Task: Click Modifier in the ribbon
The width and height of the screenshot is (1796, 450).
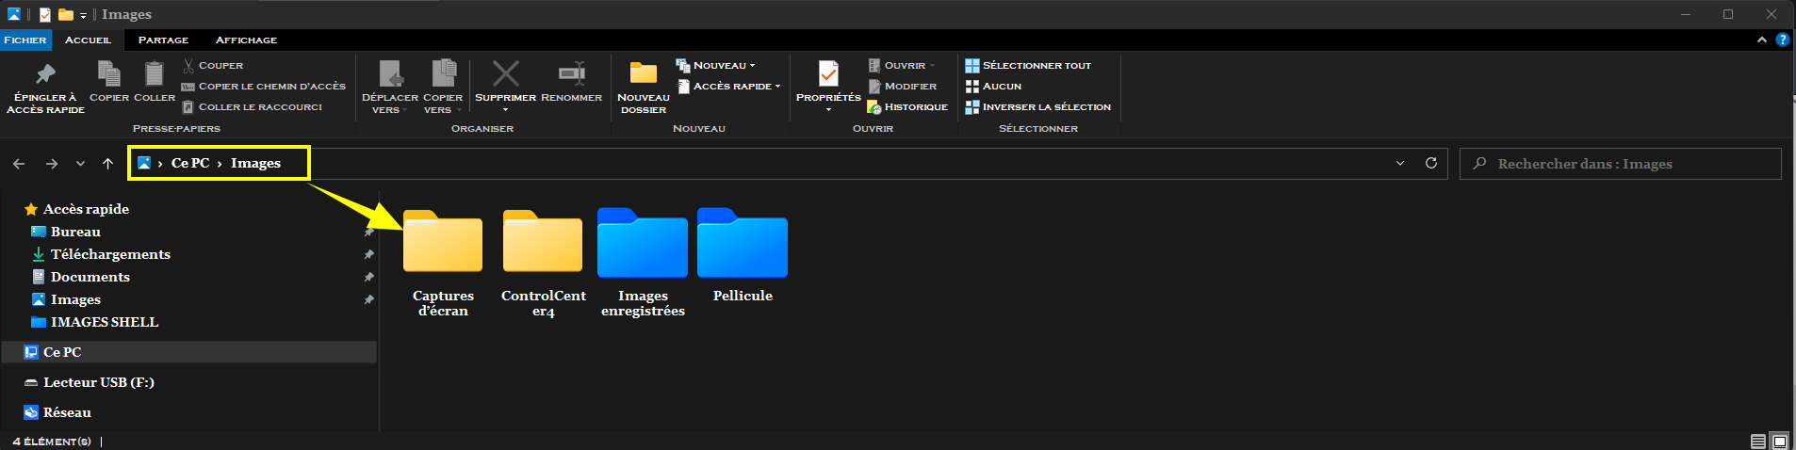Action: (902, 86)
